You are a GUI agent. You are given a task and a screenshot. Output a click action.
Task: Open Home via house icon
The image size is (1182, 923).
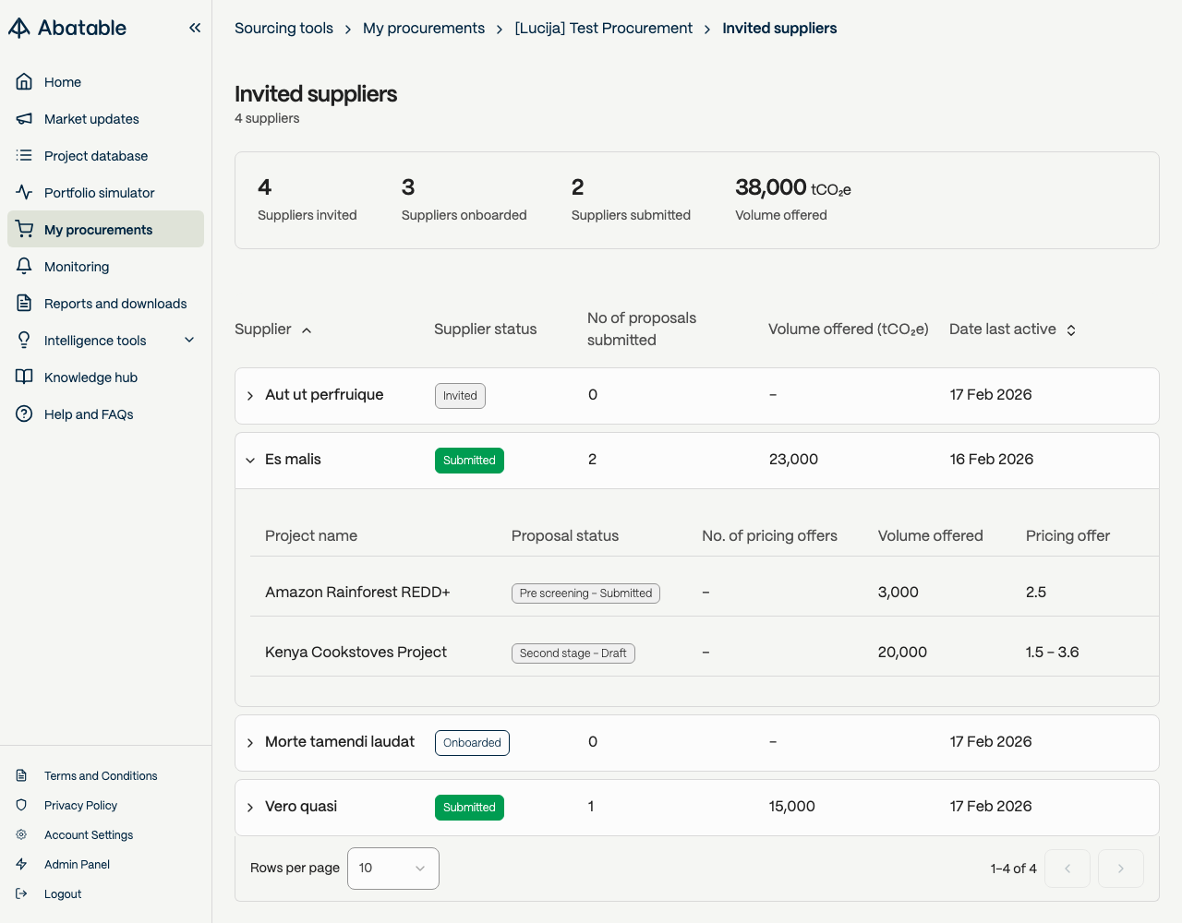[x=24, y=82]
